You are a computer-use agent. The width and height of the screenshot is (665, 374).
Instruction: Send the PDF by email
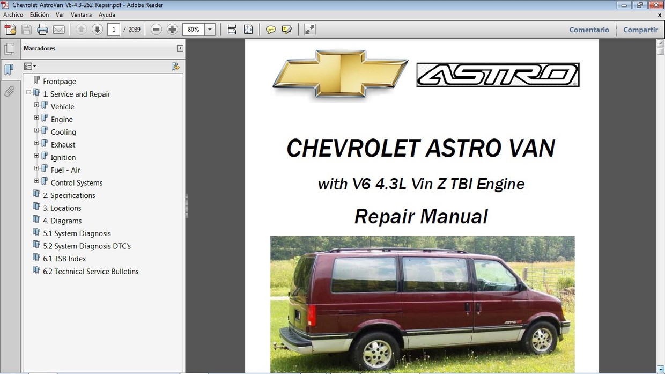click(x=58, y=30)
